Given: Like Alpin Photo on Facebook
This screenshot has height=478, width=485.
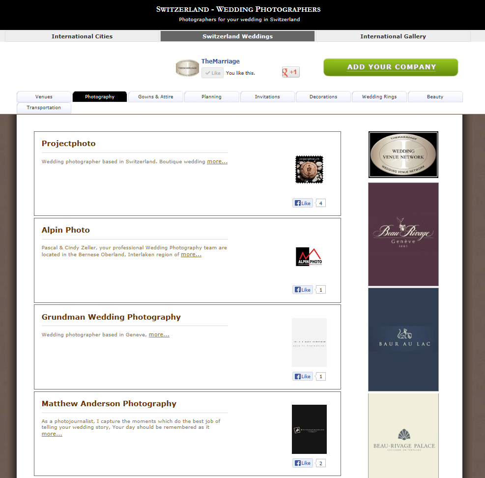Looking at the screenshot, I should [x=303, y=290].
